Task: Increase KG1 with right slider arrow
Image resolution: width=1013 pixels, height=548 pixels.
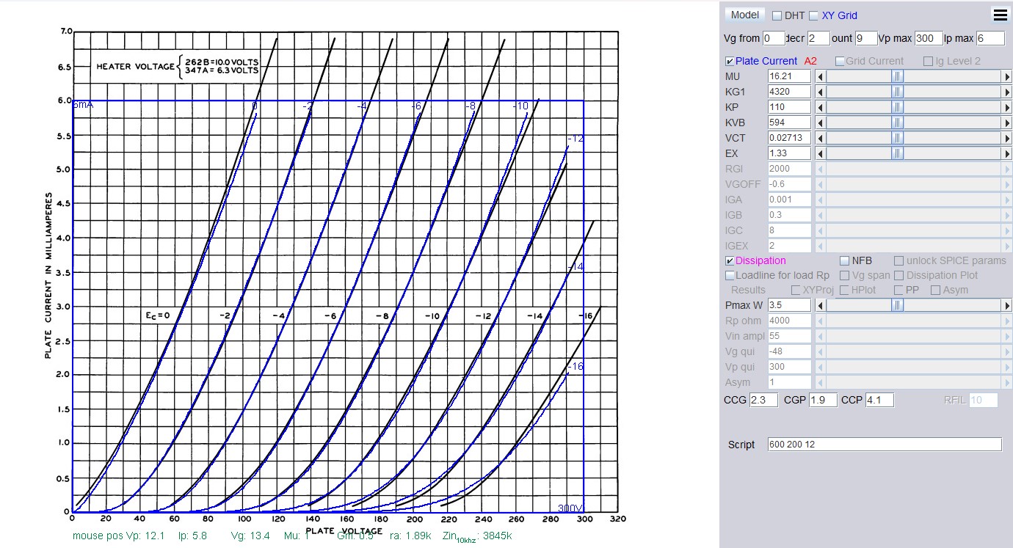Action: 1006,92
